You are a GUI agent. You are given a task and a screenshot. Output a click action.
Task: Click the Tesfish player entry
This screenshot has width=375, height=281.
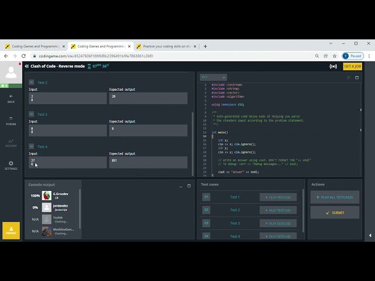[53, 220]
